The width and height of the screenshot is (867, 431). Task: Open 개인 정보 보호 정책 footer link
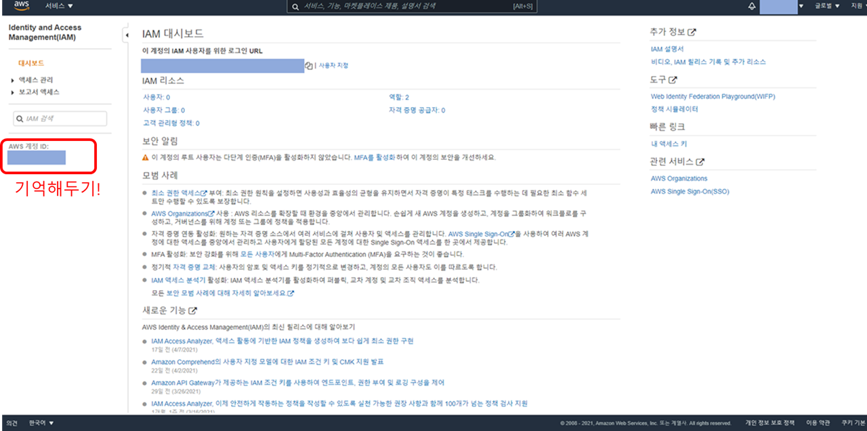click(x=770, y=423)
